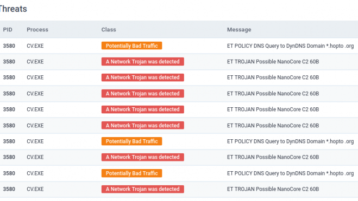The image size is (358, 201).
Task: Sort by the Process column header
Action: pyautogui.click(x=37, y=30)
